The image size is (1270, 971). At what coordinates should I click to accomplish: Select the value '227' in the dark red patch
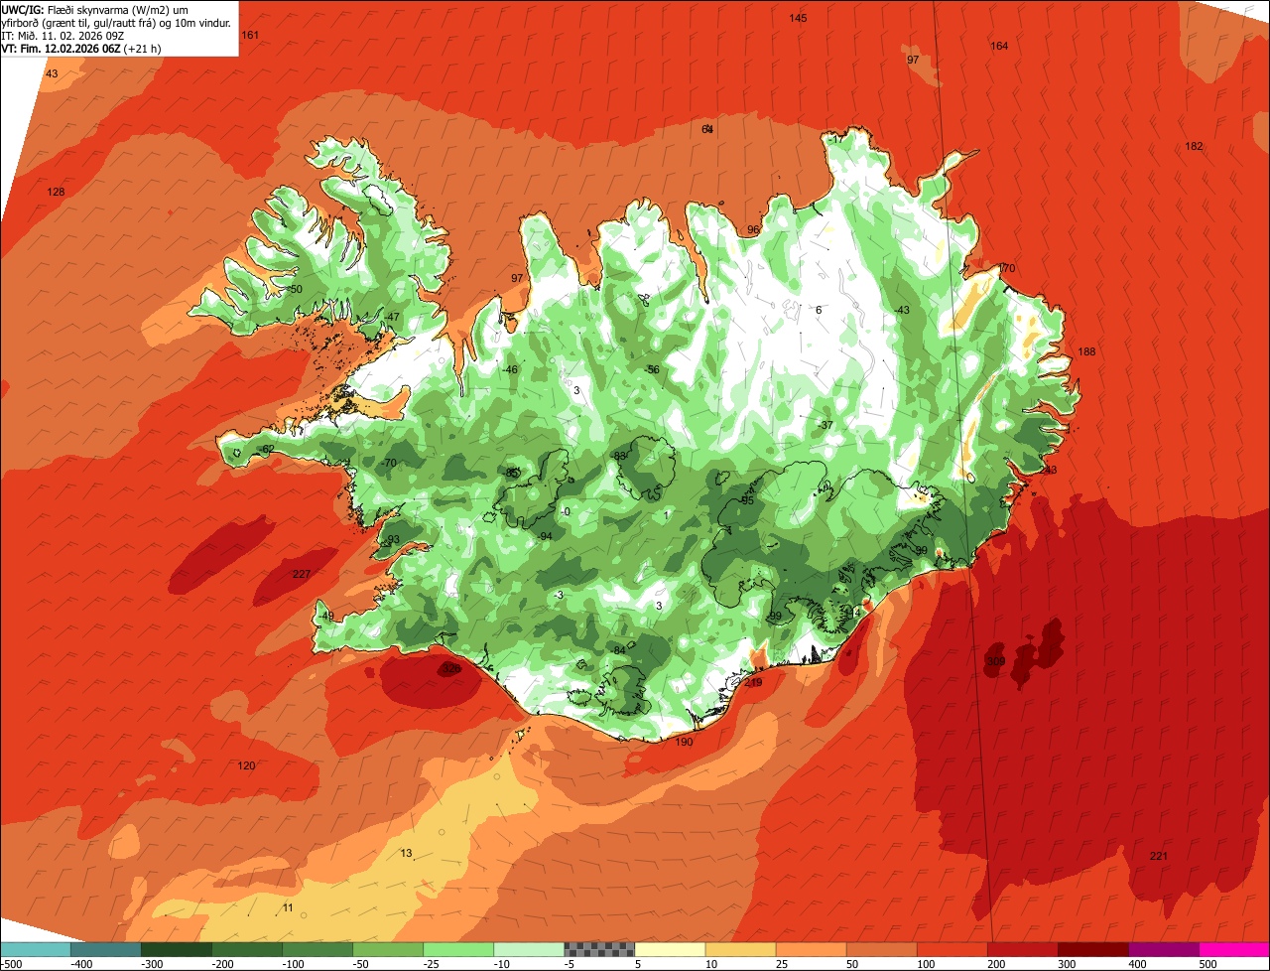click(302, 575)
